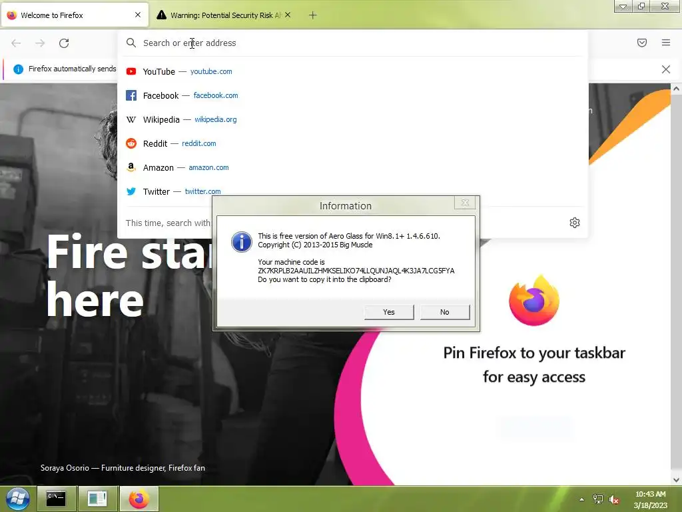The width and height of the screenshot is (682, 512).
Task: Click the Wikipedia W icon
Action: pyautogui.click(x=131, y=119)
